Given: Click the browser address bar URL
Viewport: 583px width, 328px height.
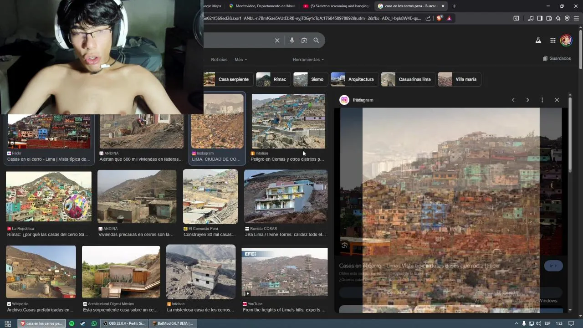Looking at the screenshot, I should [x=312, y=18].
